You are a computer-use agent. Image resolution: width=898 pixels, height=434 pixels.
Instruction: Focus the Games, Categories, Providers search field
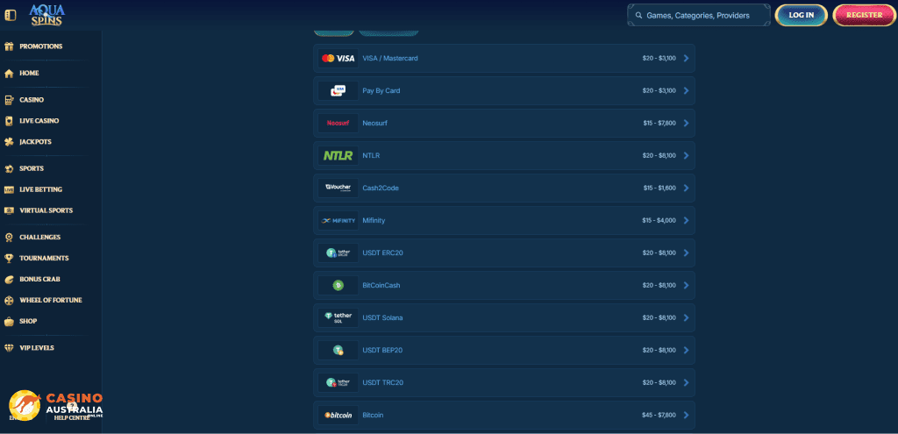point(699,16)
